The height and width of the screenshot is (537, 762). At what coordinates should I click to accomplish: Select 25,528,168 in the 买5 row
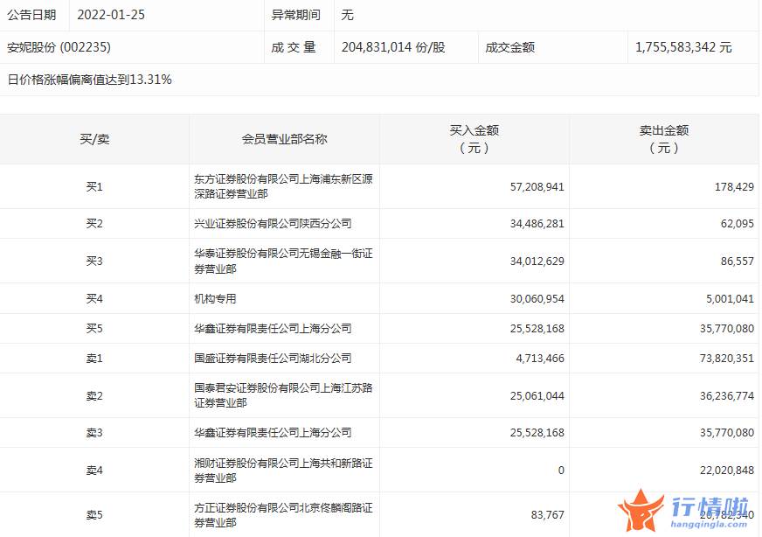click(x=537, y=329)
